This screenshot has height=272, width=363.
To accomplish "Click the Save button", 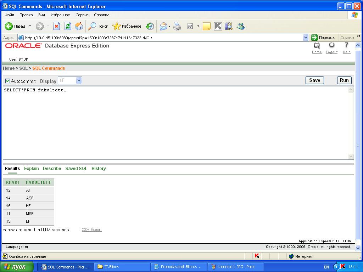I will [x=315, y=80].
